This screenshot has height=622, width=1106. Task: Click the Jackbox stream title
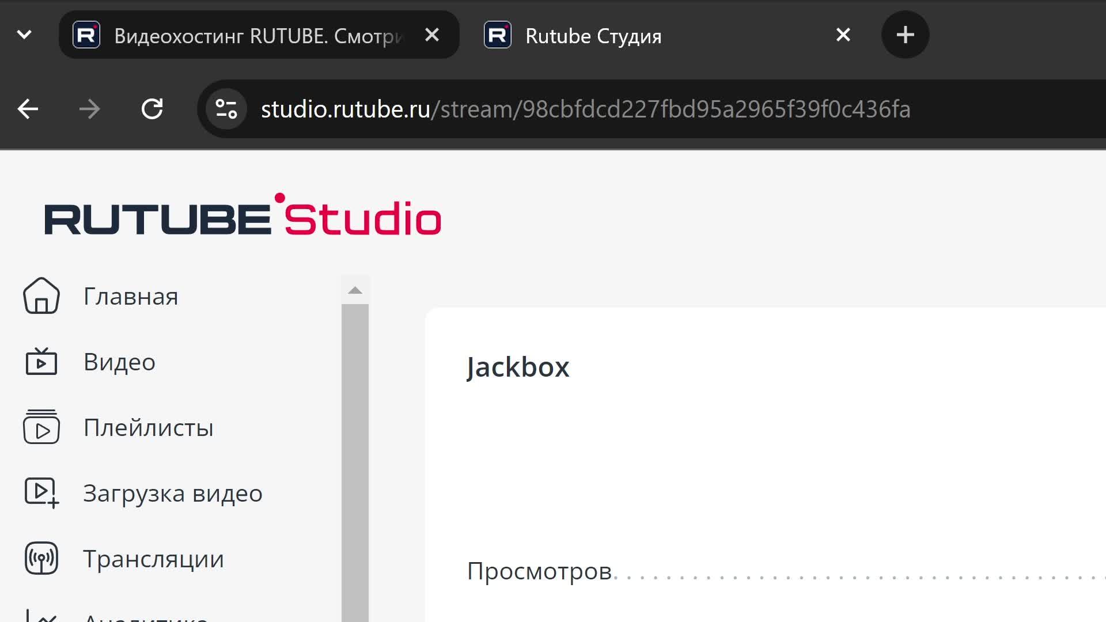pos(517,366)
